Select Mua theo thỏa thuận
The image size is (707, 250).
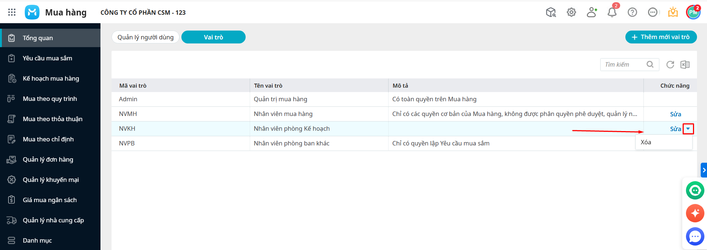tap(50, 119)
